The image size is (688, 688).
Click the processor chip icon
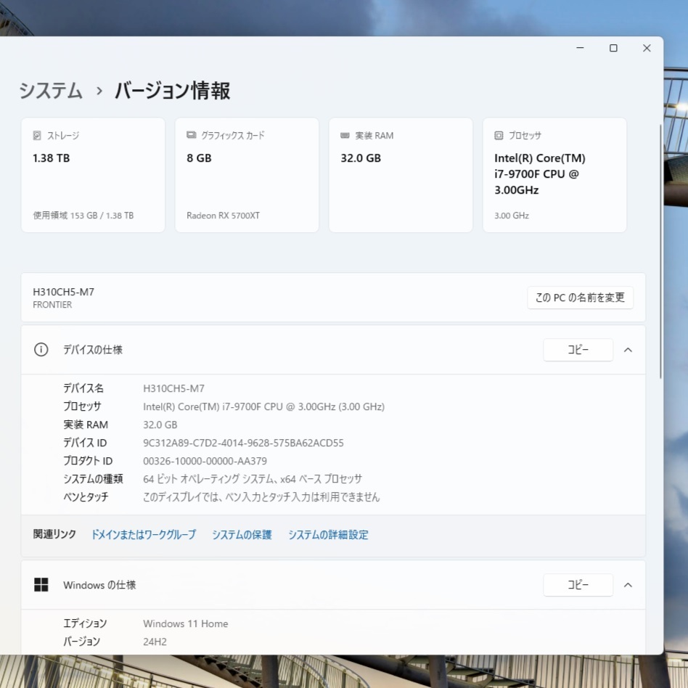[499, 135]
